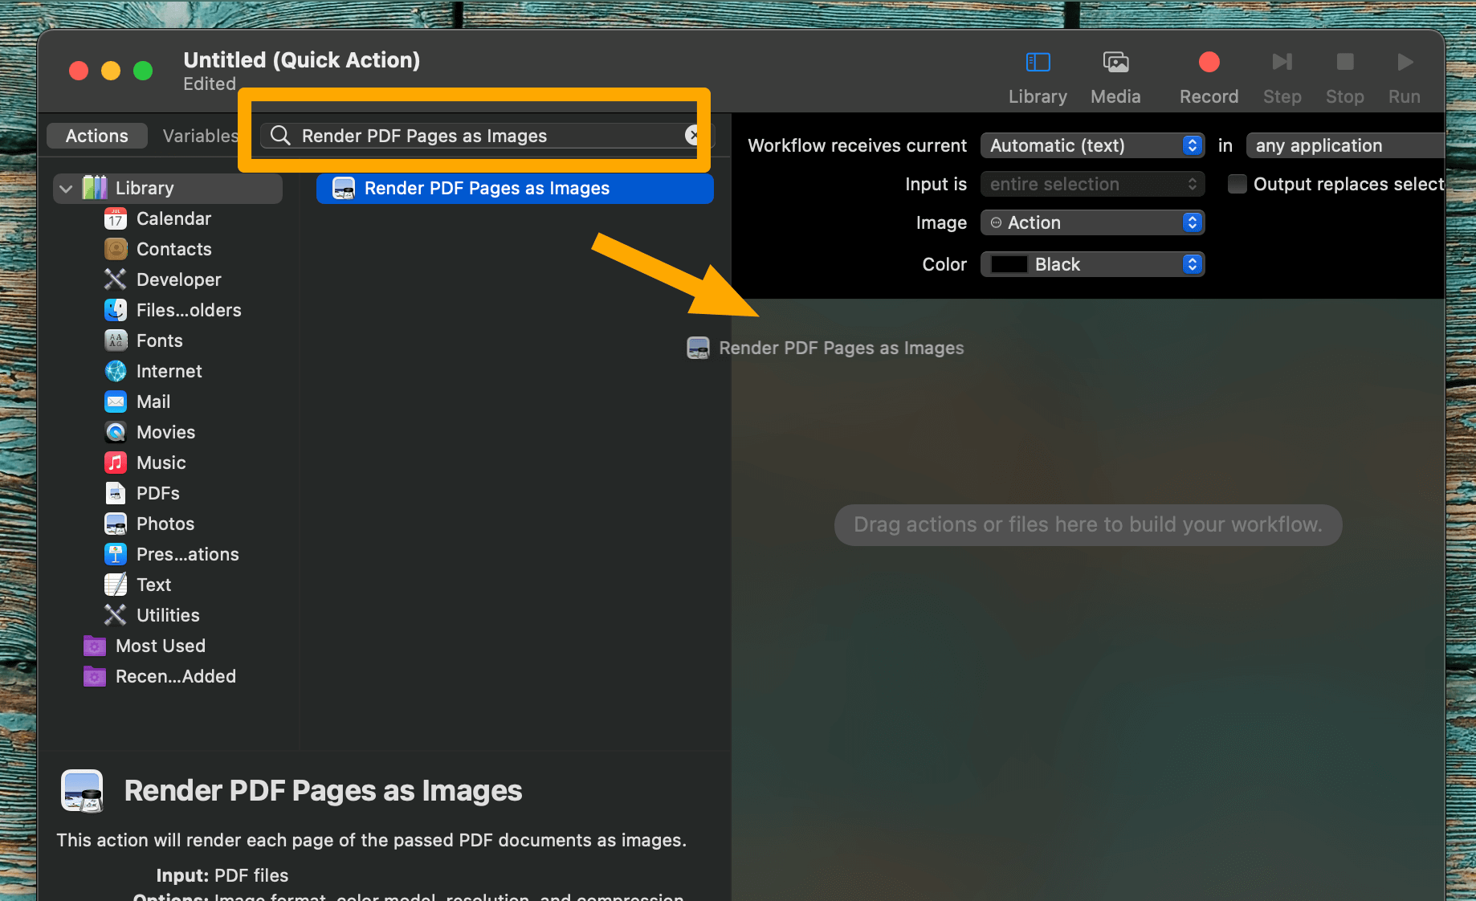Select the PDFs category in the sidebar
This screenshot has width=1476, height=901.
[157, 493]
